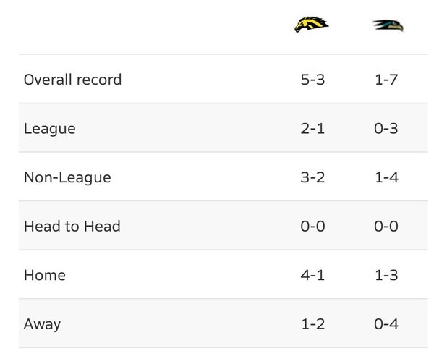Select the Home row label
The height and width of the screenshot is (351, 447).
[x=45, y=276]
